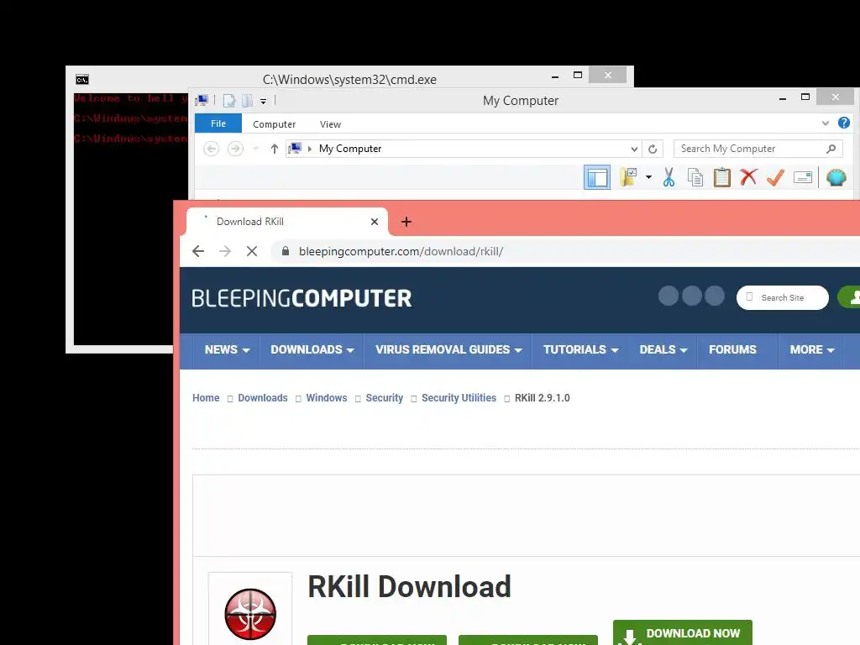Click the Cut scissors toolbar icon
The height and width of the screenshot is (645, 860).
click(x=669, y=177)
